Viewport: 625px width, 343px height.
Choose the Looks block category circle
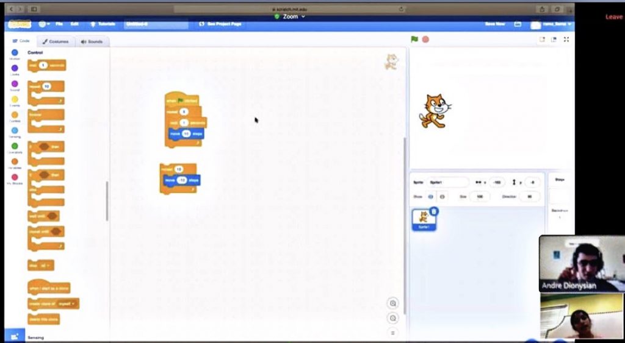click(x=15, y=69)
